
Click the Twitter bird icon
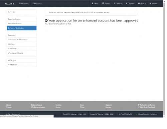[139, 105]
